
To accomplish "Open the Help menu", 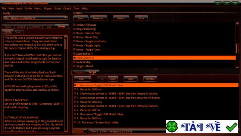I will pos(85,8).
